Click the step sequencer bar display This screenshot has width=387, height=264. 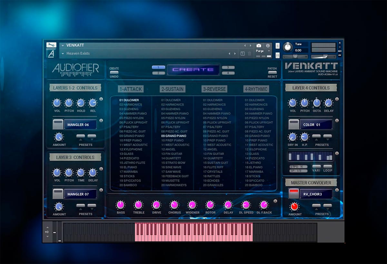(311, 157)
